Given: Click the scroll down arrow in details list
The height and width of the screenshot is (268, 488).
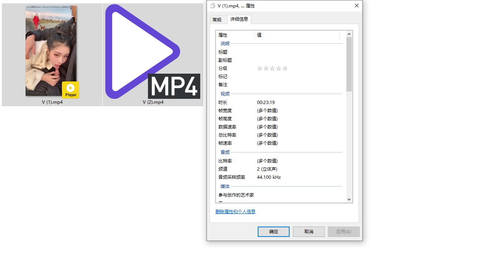Looking at the screenshot, I should pyautogui.click(x=349, y=199).
